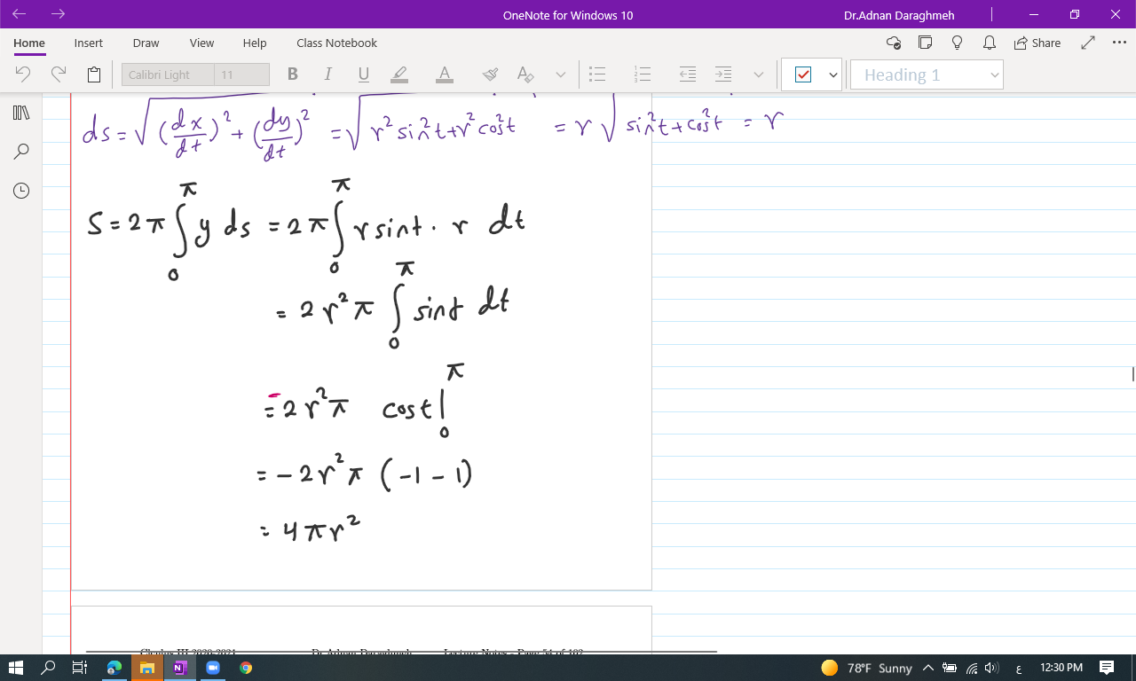Image resolution: width=1136 pixels, height=681 pixels.
Task: Decrease paragraph indent
Action: [x=688, y=74]
